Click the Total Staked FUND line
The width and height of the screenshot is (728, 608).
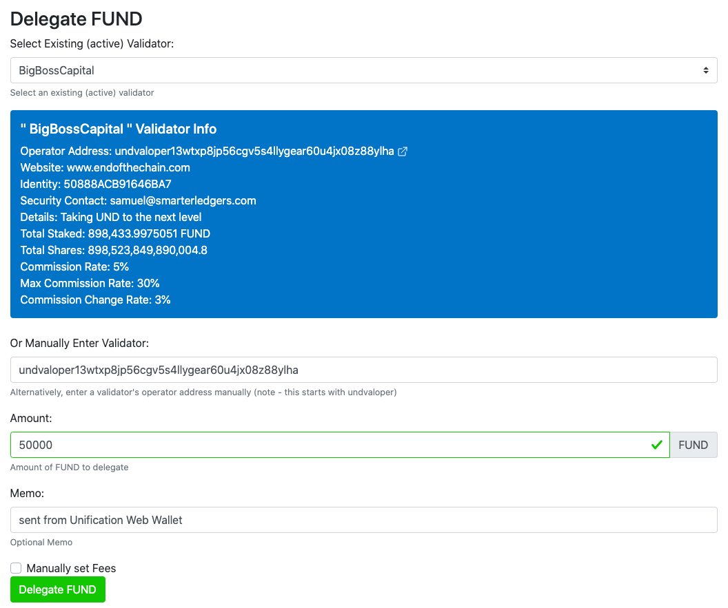pyautogui.click(x=115, y=233)
